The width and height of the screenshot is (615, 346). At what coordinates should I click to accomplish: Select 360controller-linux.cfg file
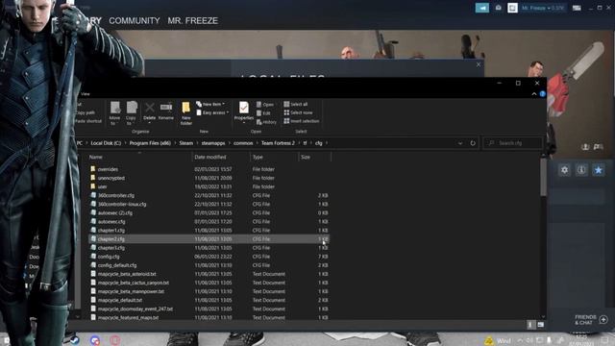click(x=122, y=204)
